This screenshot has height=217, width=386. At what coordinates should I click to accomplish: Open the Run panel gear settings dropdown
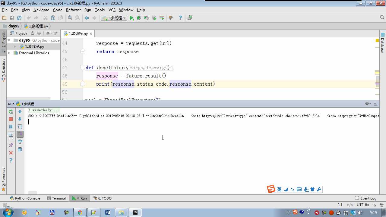click(368, 104)
